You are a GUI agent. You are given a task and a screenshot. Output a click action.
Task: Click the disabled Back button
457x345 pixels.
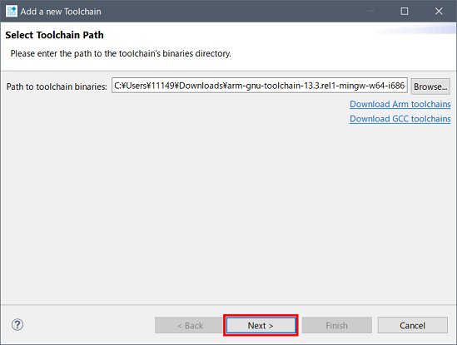click(x=190, y=325)
